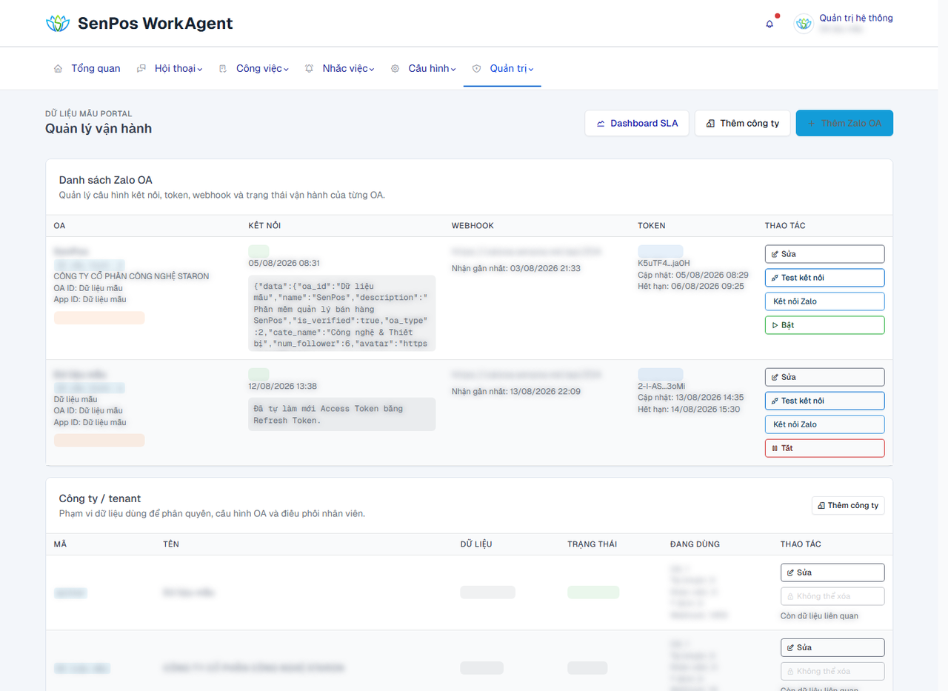Viewport: 948px width, 691px height.
Task: Click the timestamp 12/08/2026 13:38
Action: (x=283, y=386)
